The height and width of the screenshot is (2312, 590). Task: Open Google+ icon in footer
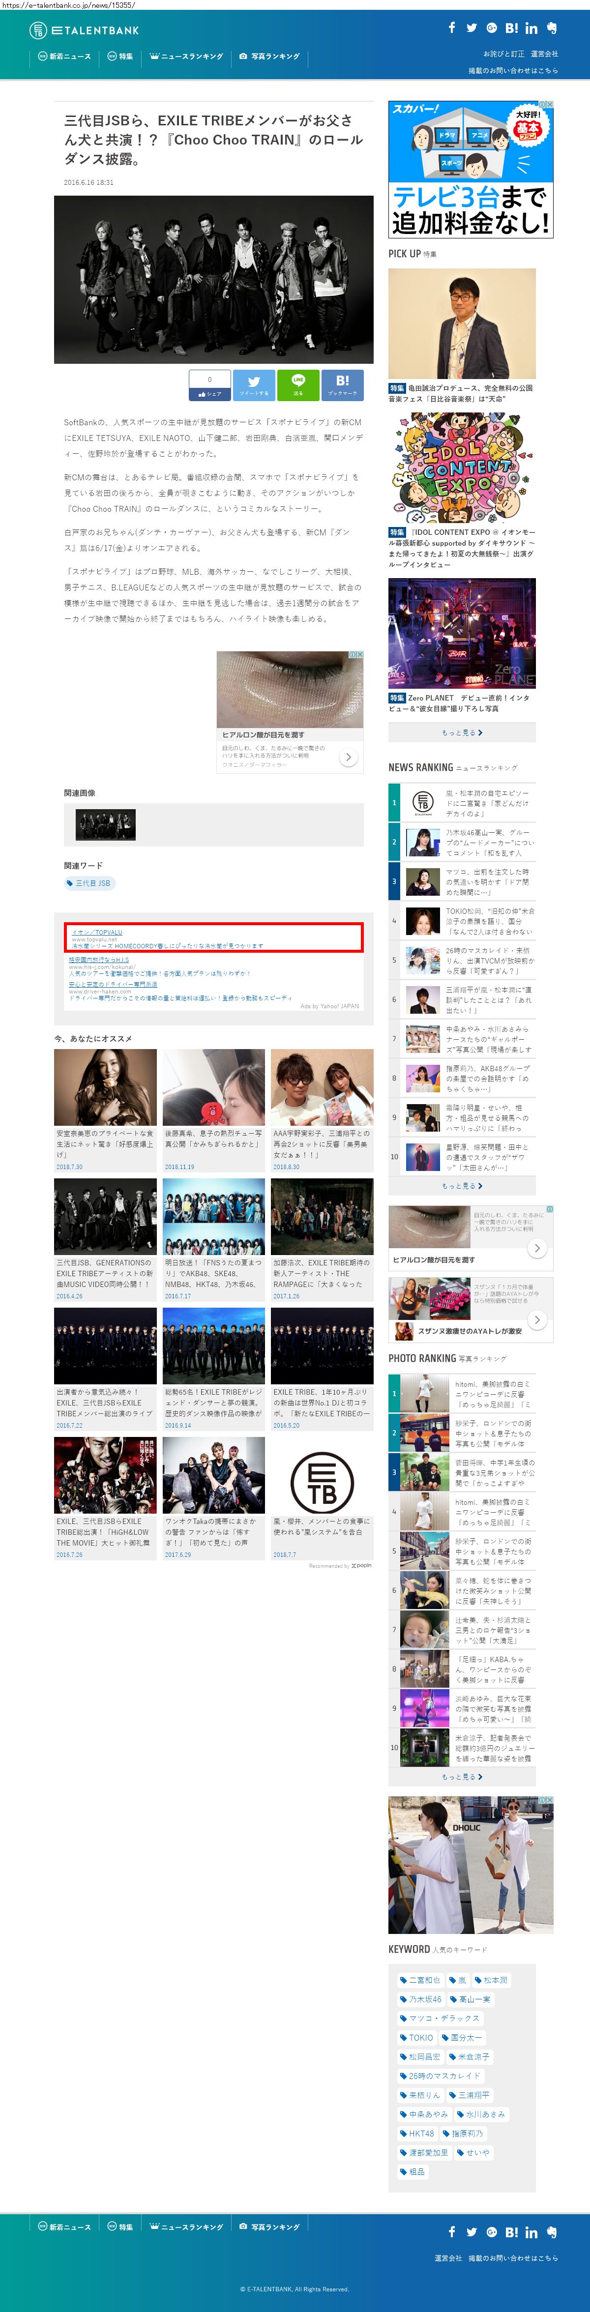(491, 2231)
